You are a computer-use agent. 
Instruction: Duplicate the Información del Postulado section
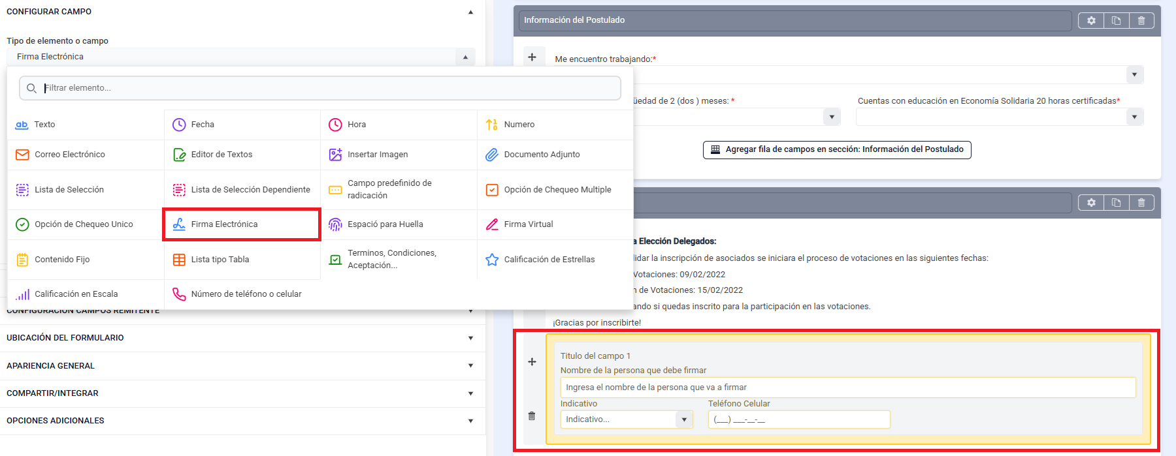(1116, 21)
